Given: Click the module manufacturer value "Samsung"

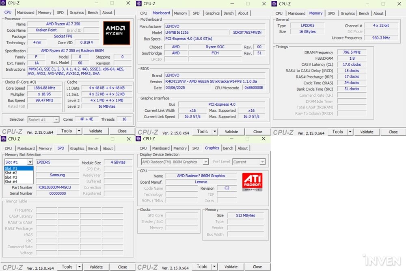Looking at the screenshot, I should tap(57, 175).
